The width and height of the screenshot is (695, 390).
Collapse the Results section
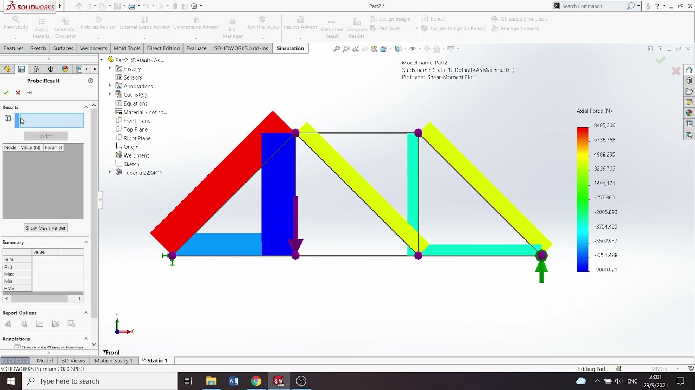coord(86,107)
